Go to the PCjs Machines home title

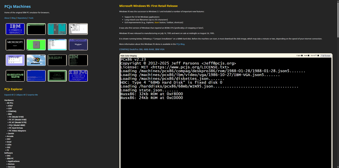[18, 6]
